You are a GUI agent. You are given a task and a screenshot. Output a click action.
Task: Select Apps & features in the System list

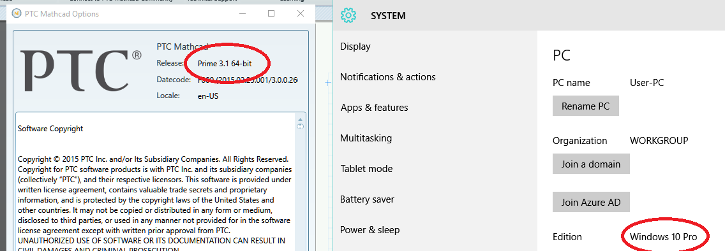click(374, 108)
